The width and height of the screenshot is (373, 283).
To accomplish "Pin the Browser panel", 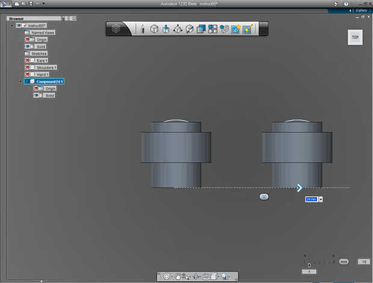I will click(63, 18).
